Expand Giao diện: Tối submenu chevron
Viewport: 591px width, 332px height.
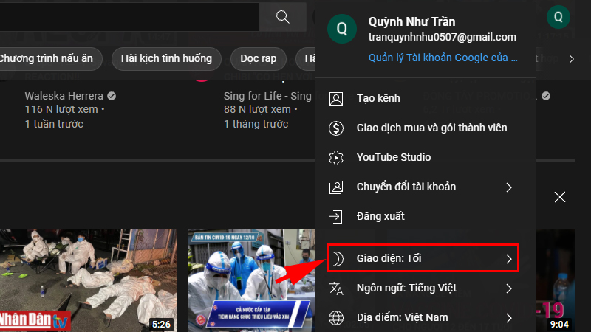509,259
